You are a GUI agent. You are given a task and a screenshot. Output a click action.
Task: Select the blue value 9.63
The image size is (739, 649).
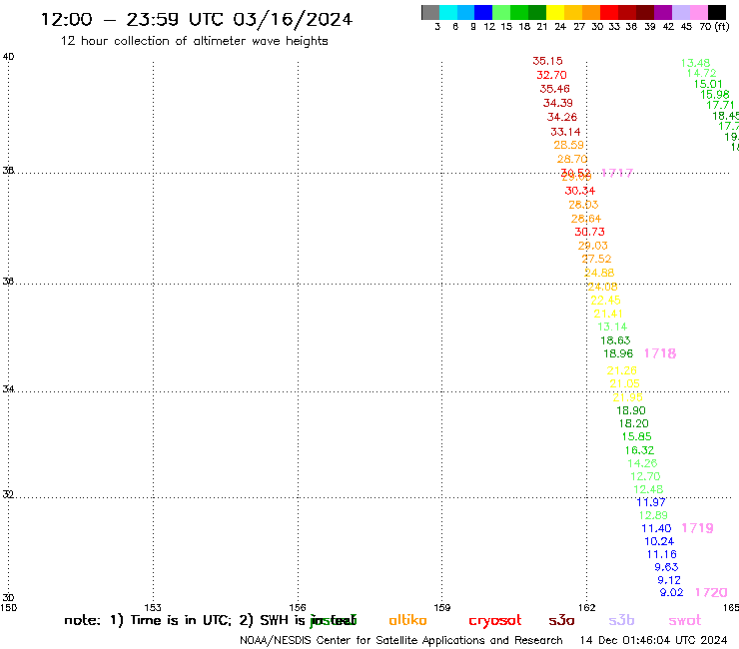coord(666,567)
